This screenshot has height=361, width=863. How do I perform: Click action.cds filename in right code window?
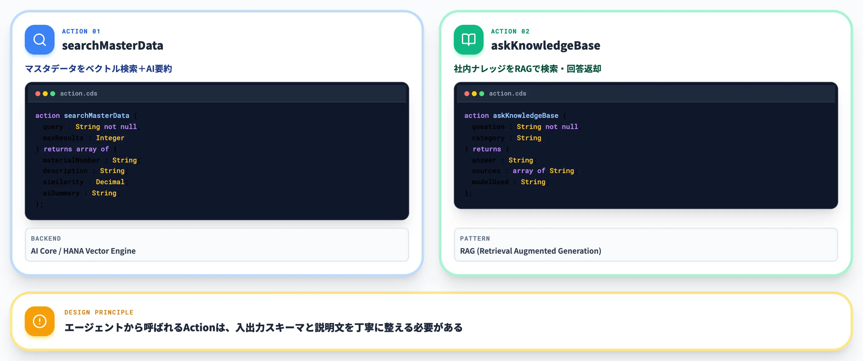(507, 94)
